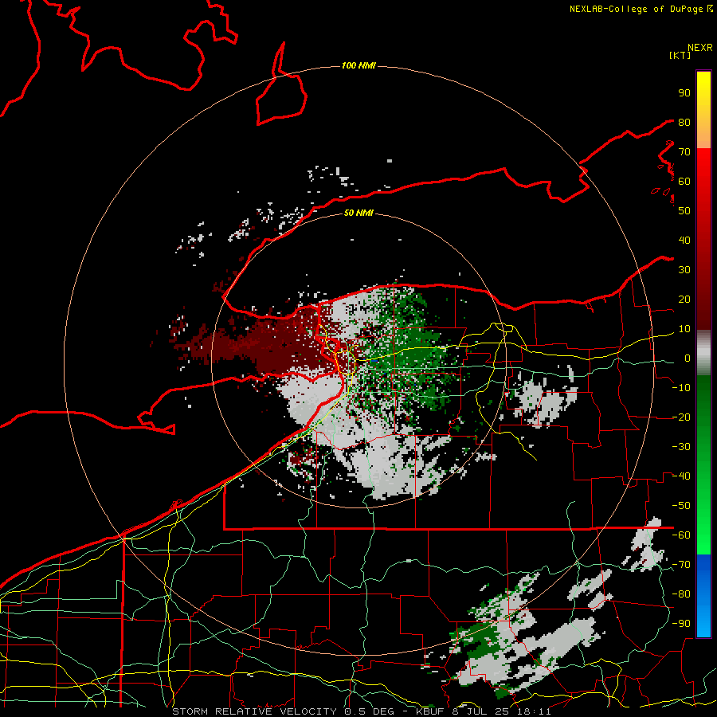Click the -90 value on the velocity legend
The height and width of the screenshot is (717, 717).
tap(681, 624)
